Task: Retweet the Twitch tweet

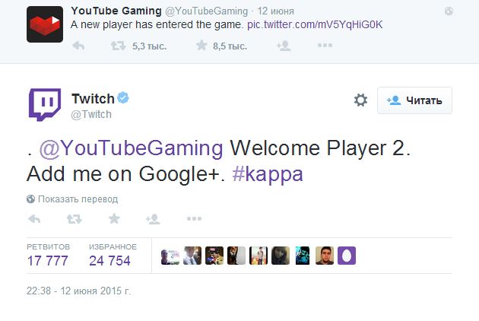Action: coord(74,219)
